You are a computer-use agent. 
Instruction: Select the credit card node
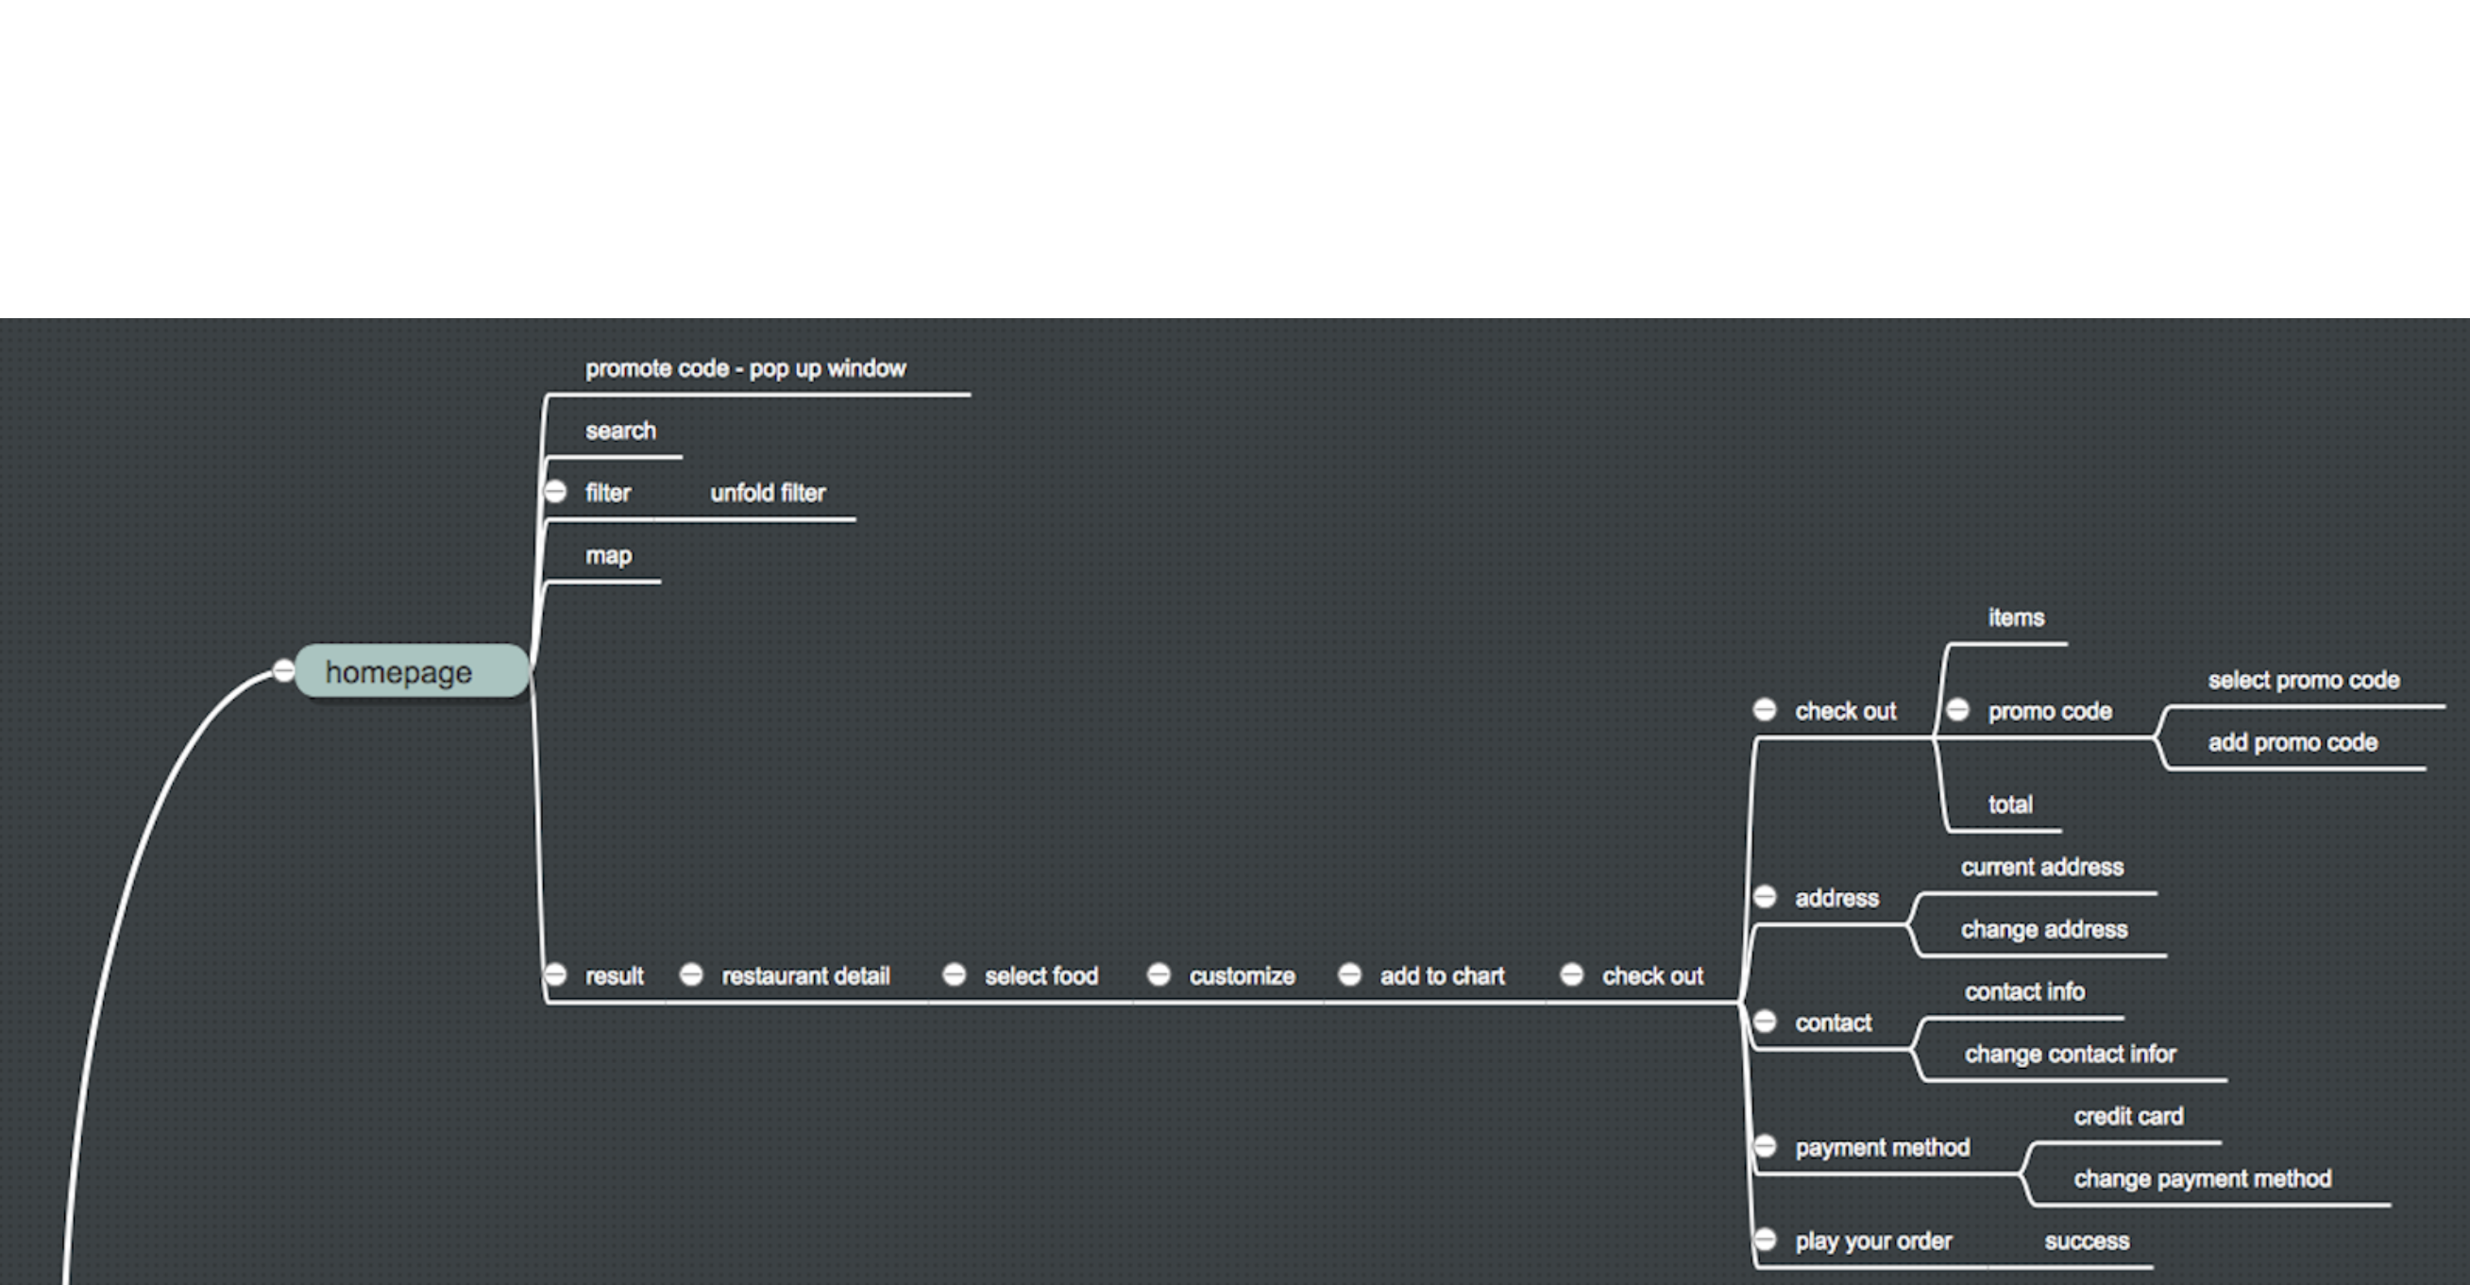coord(2128,1116)
